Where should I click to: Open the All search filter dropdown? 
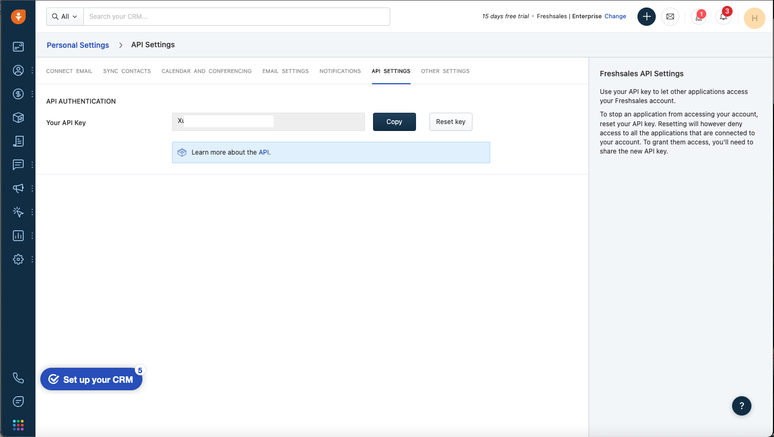(65, 17)
